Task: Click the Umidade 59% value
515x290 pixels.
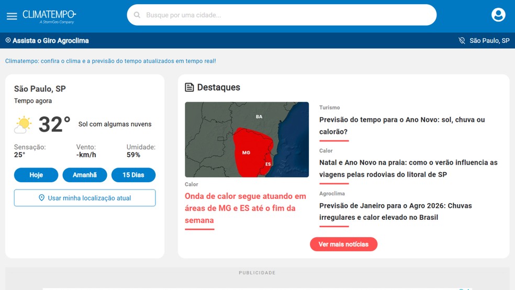Action: coord(133,155)
